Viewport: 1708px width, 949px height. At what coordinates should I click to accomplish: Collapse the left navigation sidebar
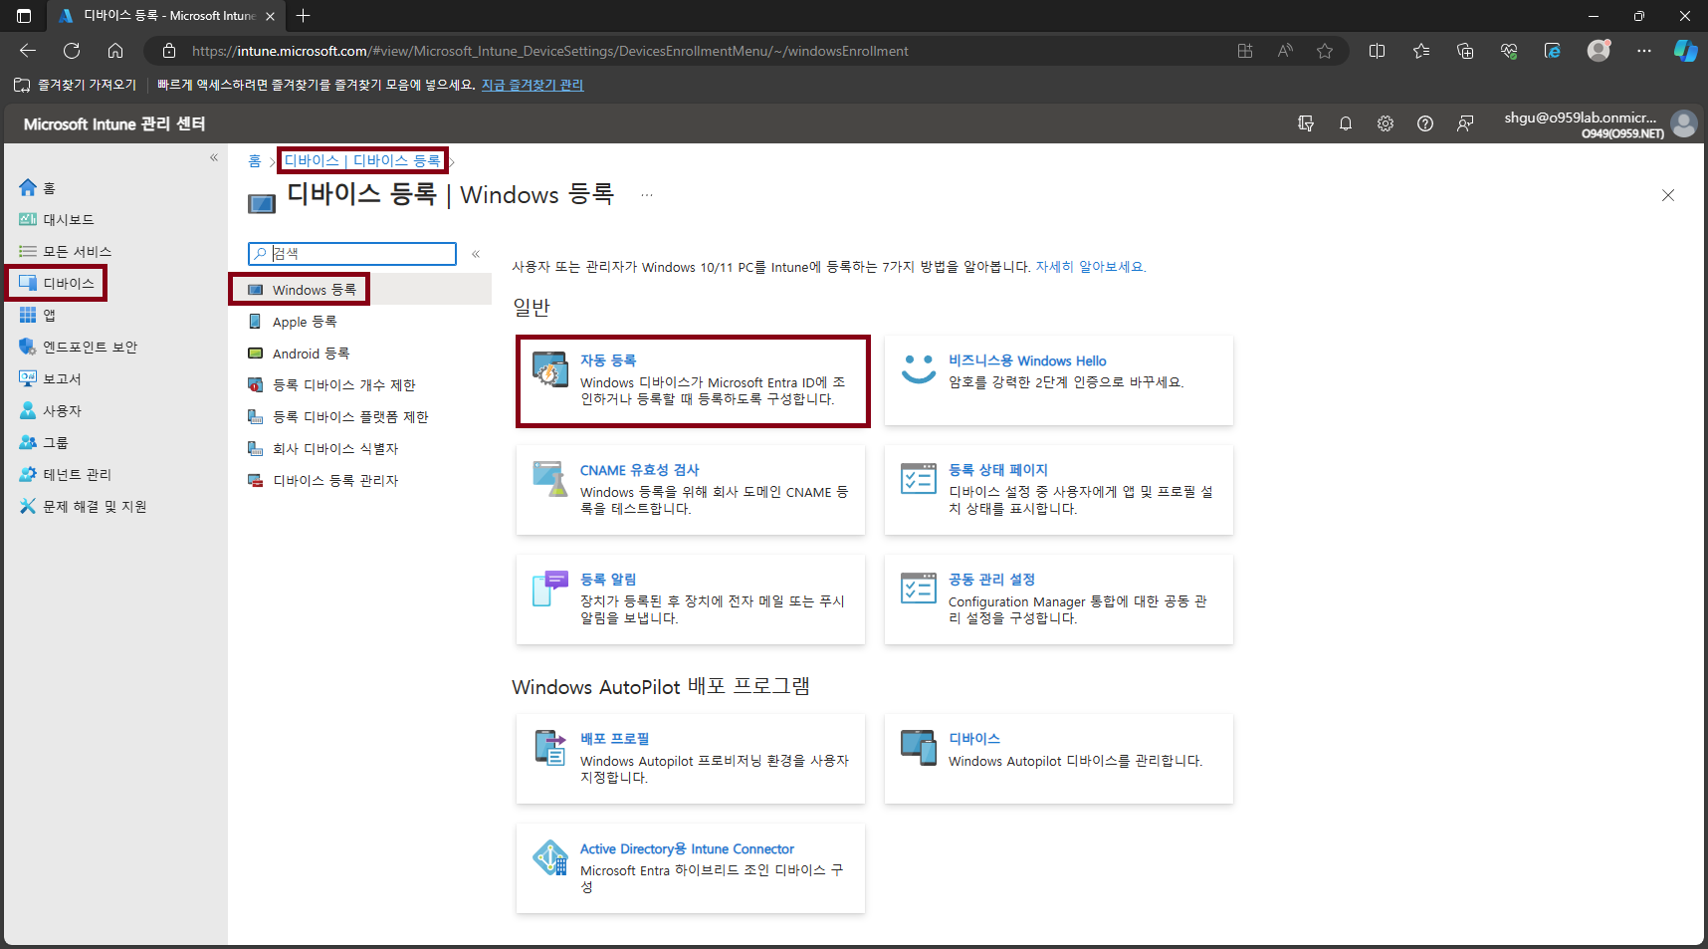coord(214,158)
